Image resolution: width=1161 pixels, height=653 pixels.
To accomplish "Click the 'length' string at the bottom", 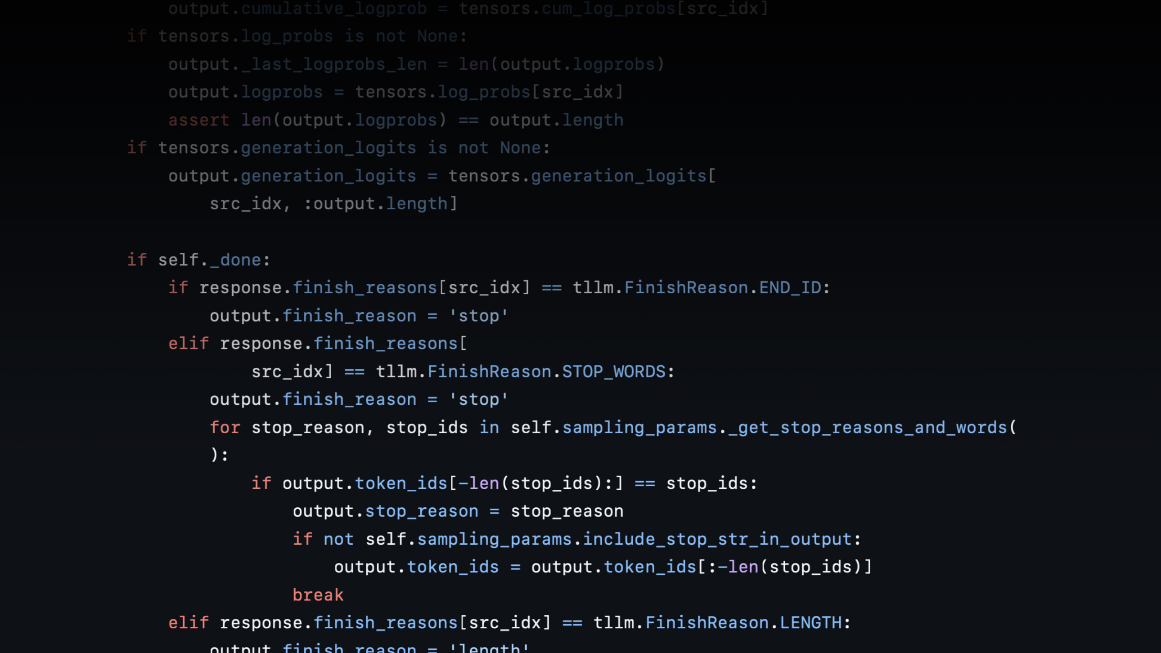I will pyautogui.click(x=489, y=649).
